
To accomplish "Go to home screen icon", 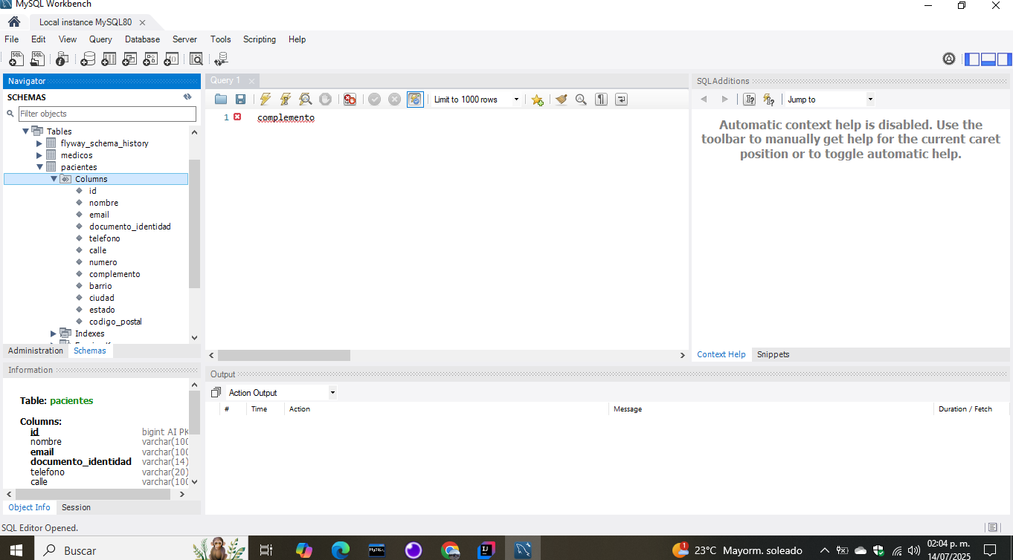I will [x=13, y=22].
